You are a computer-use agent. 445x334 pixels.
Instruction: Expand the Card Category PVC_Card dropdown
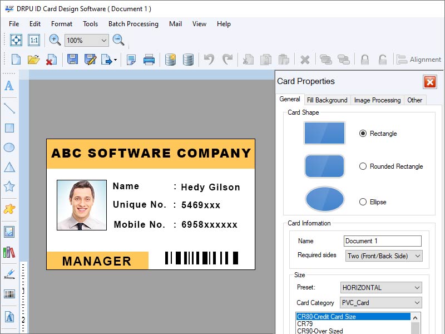(x=380, y=302)
